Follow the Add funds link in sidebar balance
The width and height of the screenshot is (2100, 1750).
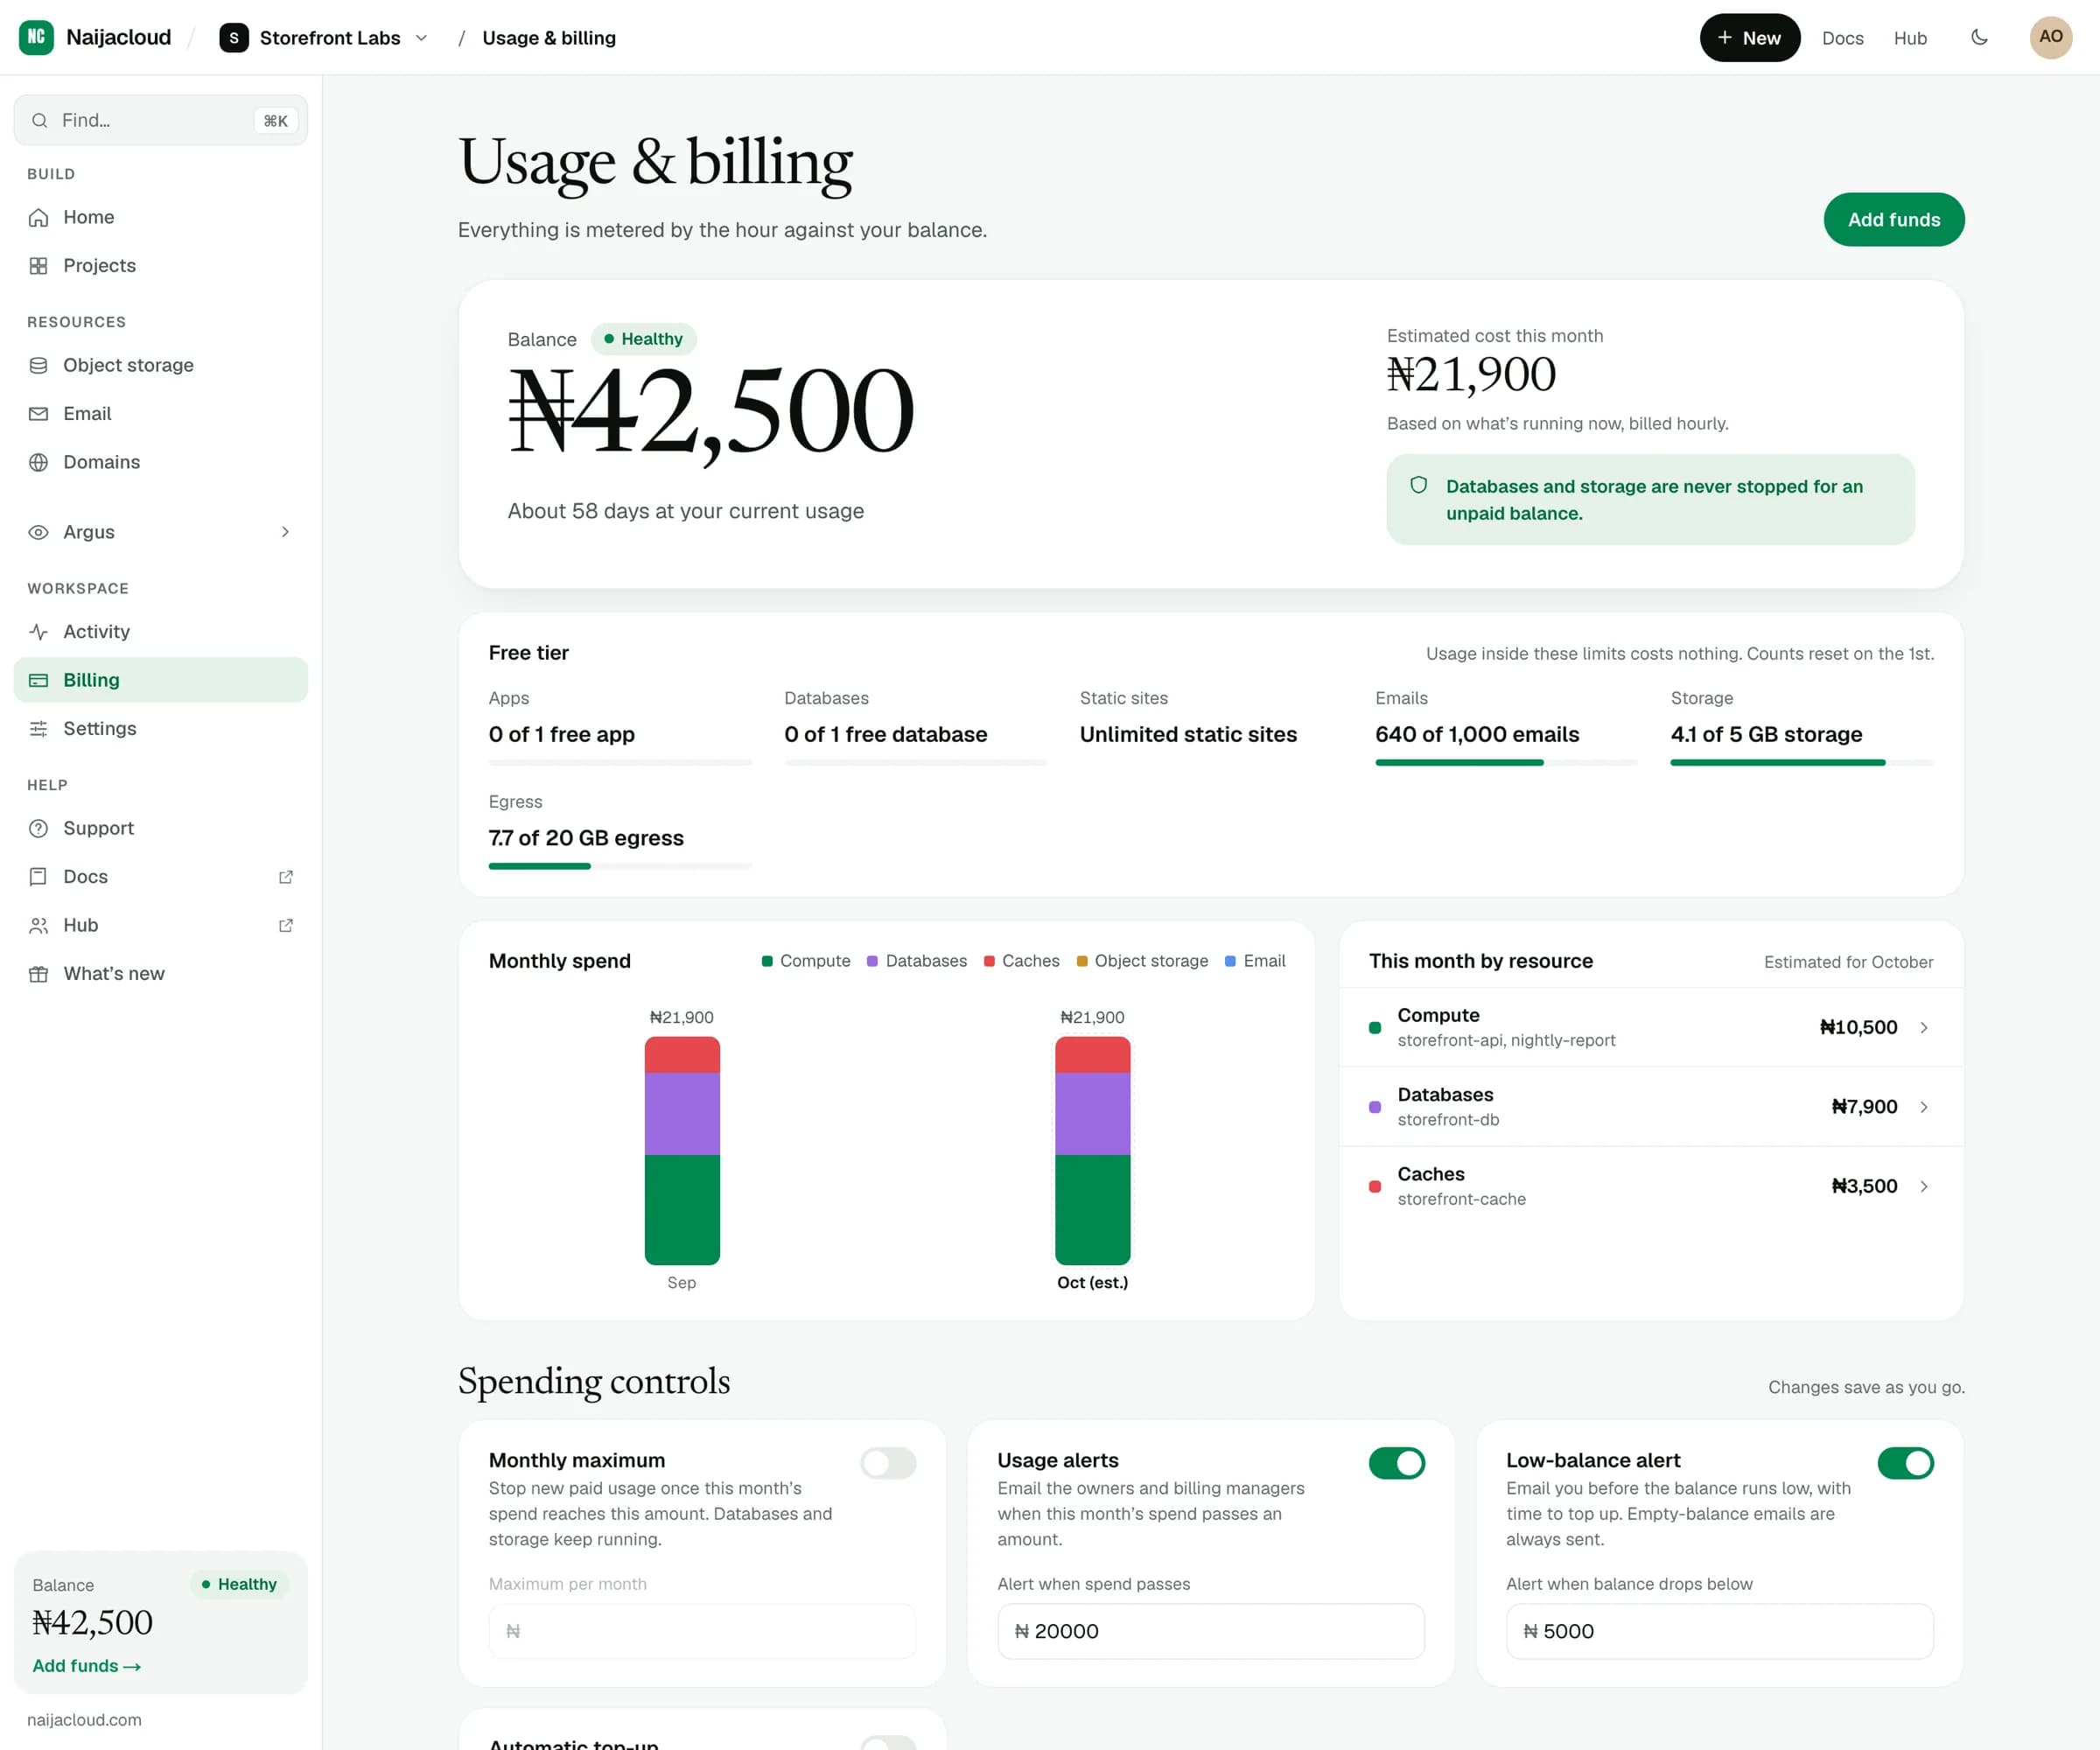coord(86,1665)
